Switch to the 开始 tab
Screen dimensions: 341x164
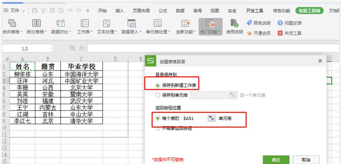click(102, 11)
